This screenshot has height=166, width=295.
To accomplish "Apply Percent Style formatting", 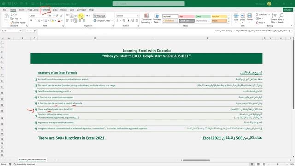I will [x=124, y=20].
